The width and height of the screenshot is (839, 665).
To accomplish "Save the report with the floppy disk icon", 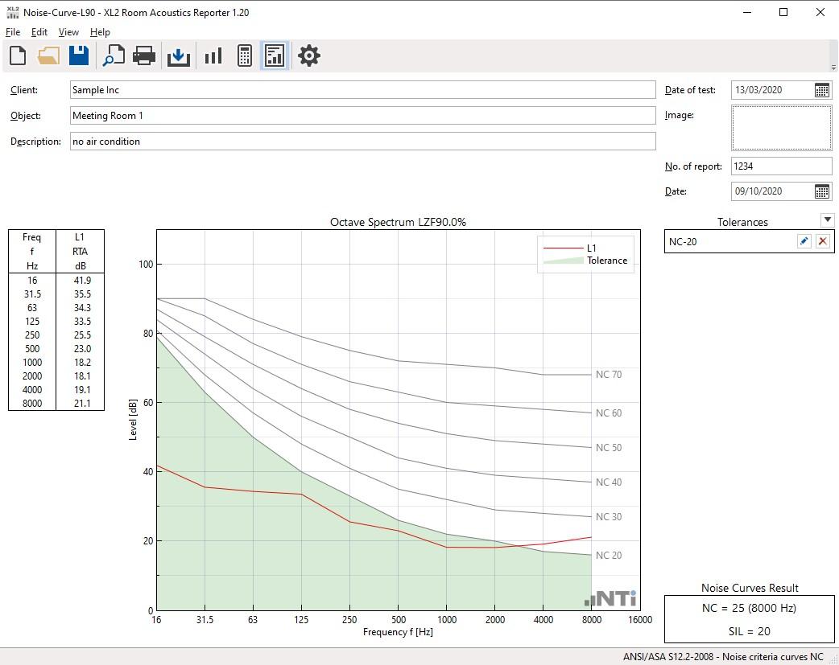I will [78, 55].
